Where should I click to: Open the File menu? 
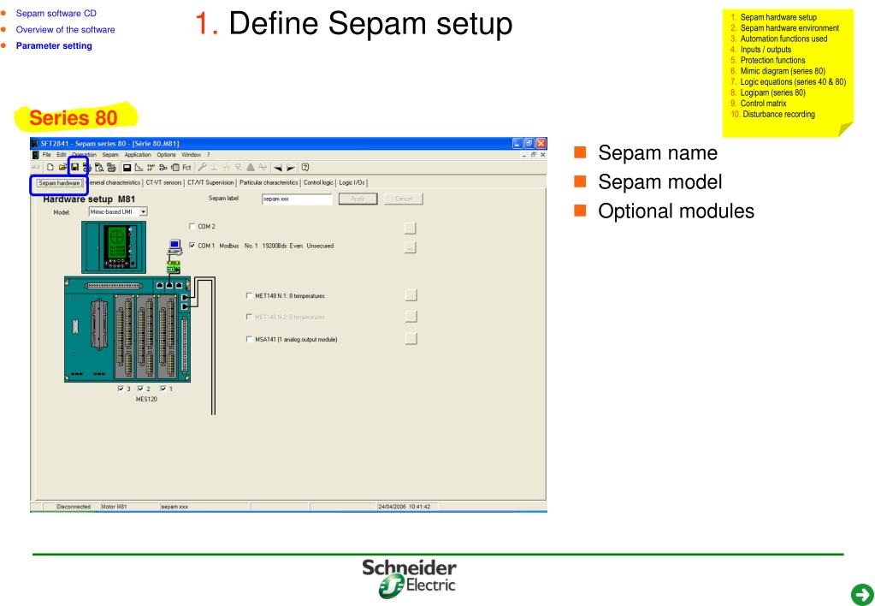[47, 155]
